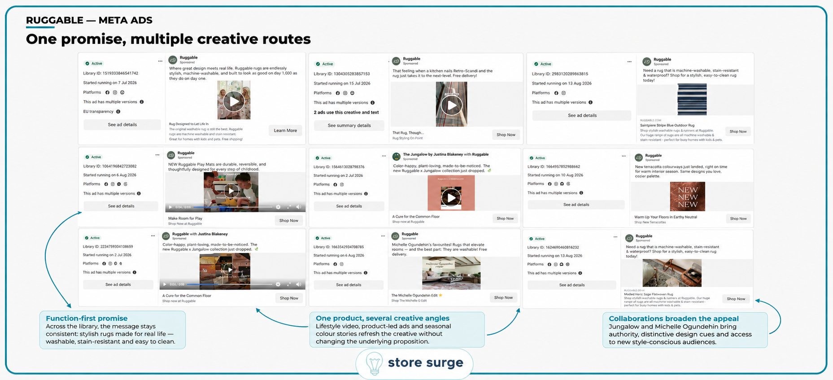Click Shop Now on Moded Heric Sage Flatwoven Rug

click(x=736, y=299)
